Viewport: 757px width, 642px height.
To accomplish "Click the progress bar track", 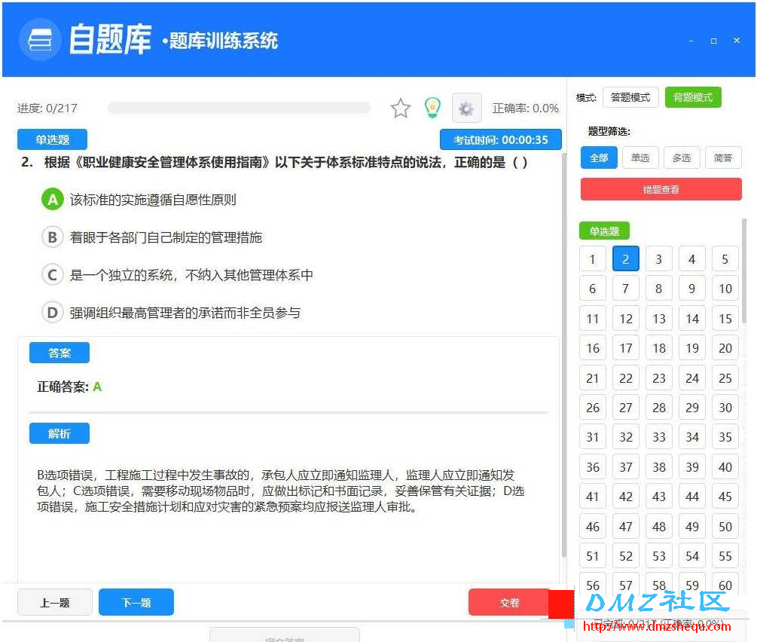I will point(240,108).
